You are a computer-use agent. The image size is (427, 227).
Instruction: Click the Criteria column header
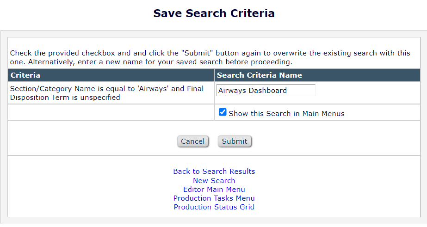(25, 75)
